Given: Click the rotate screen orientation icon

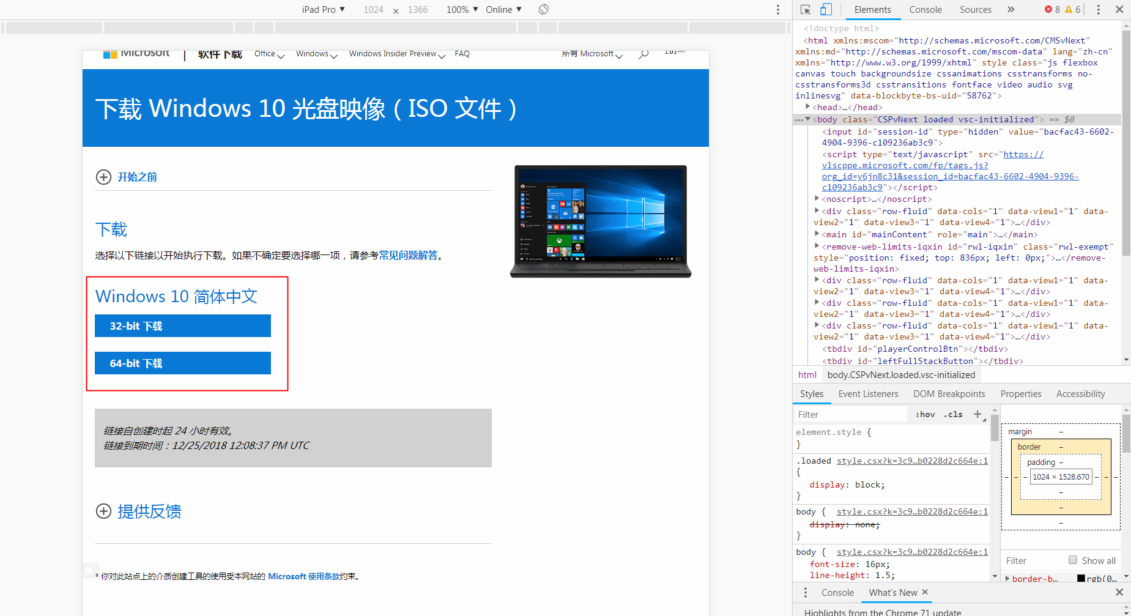Looking at the screenshot, I should pos(543,9).
